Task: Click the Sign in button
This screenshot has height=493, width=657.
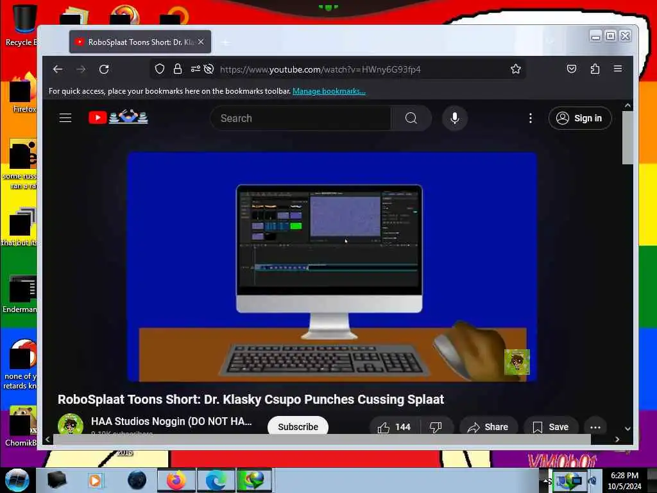Action: 580,118
